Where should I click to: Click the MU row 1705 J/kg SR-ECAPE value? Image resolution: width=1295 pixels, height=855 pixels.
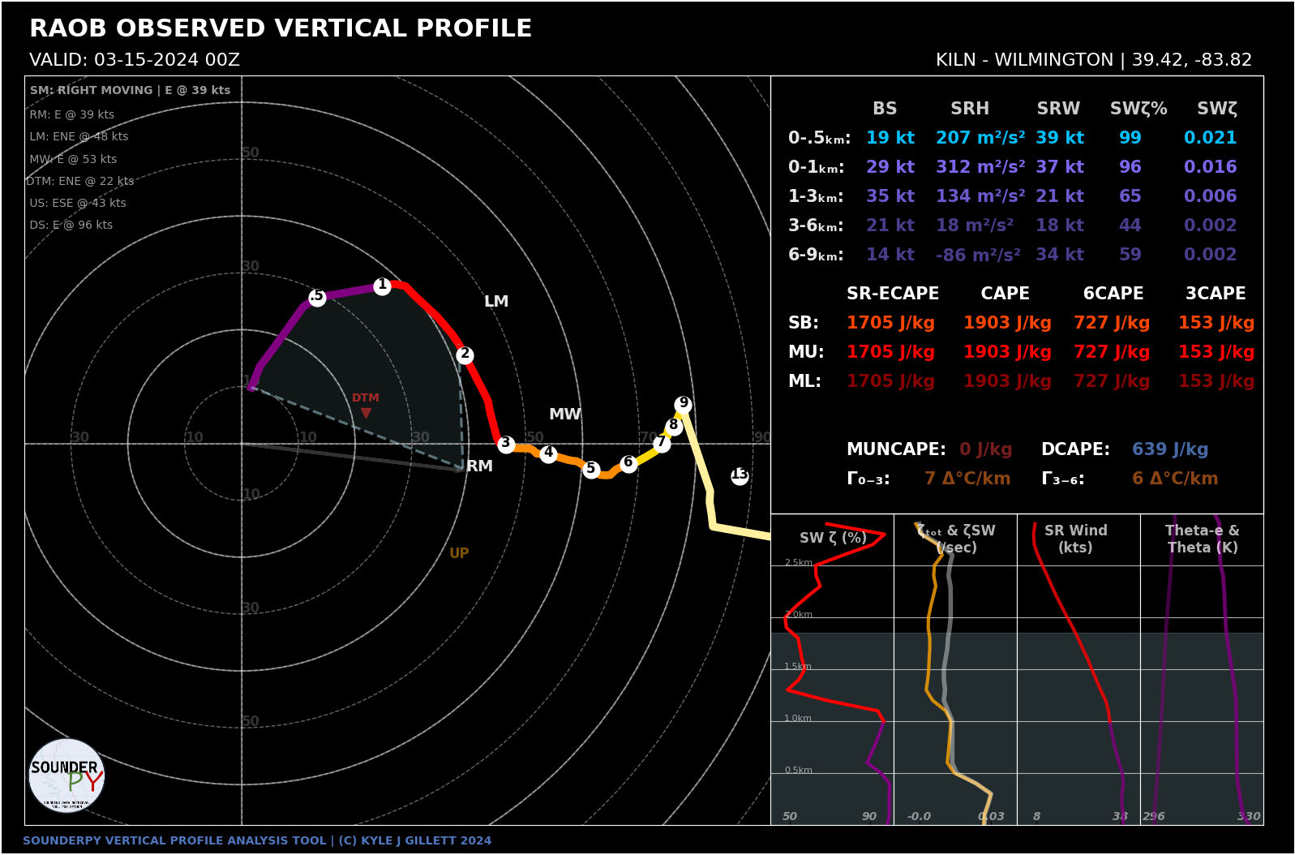click(x=890, y=352)
